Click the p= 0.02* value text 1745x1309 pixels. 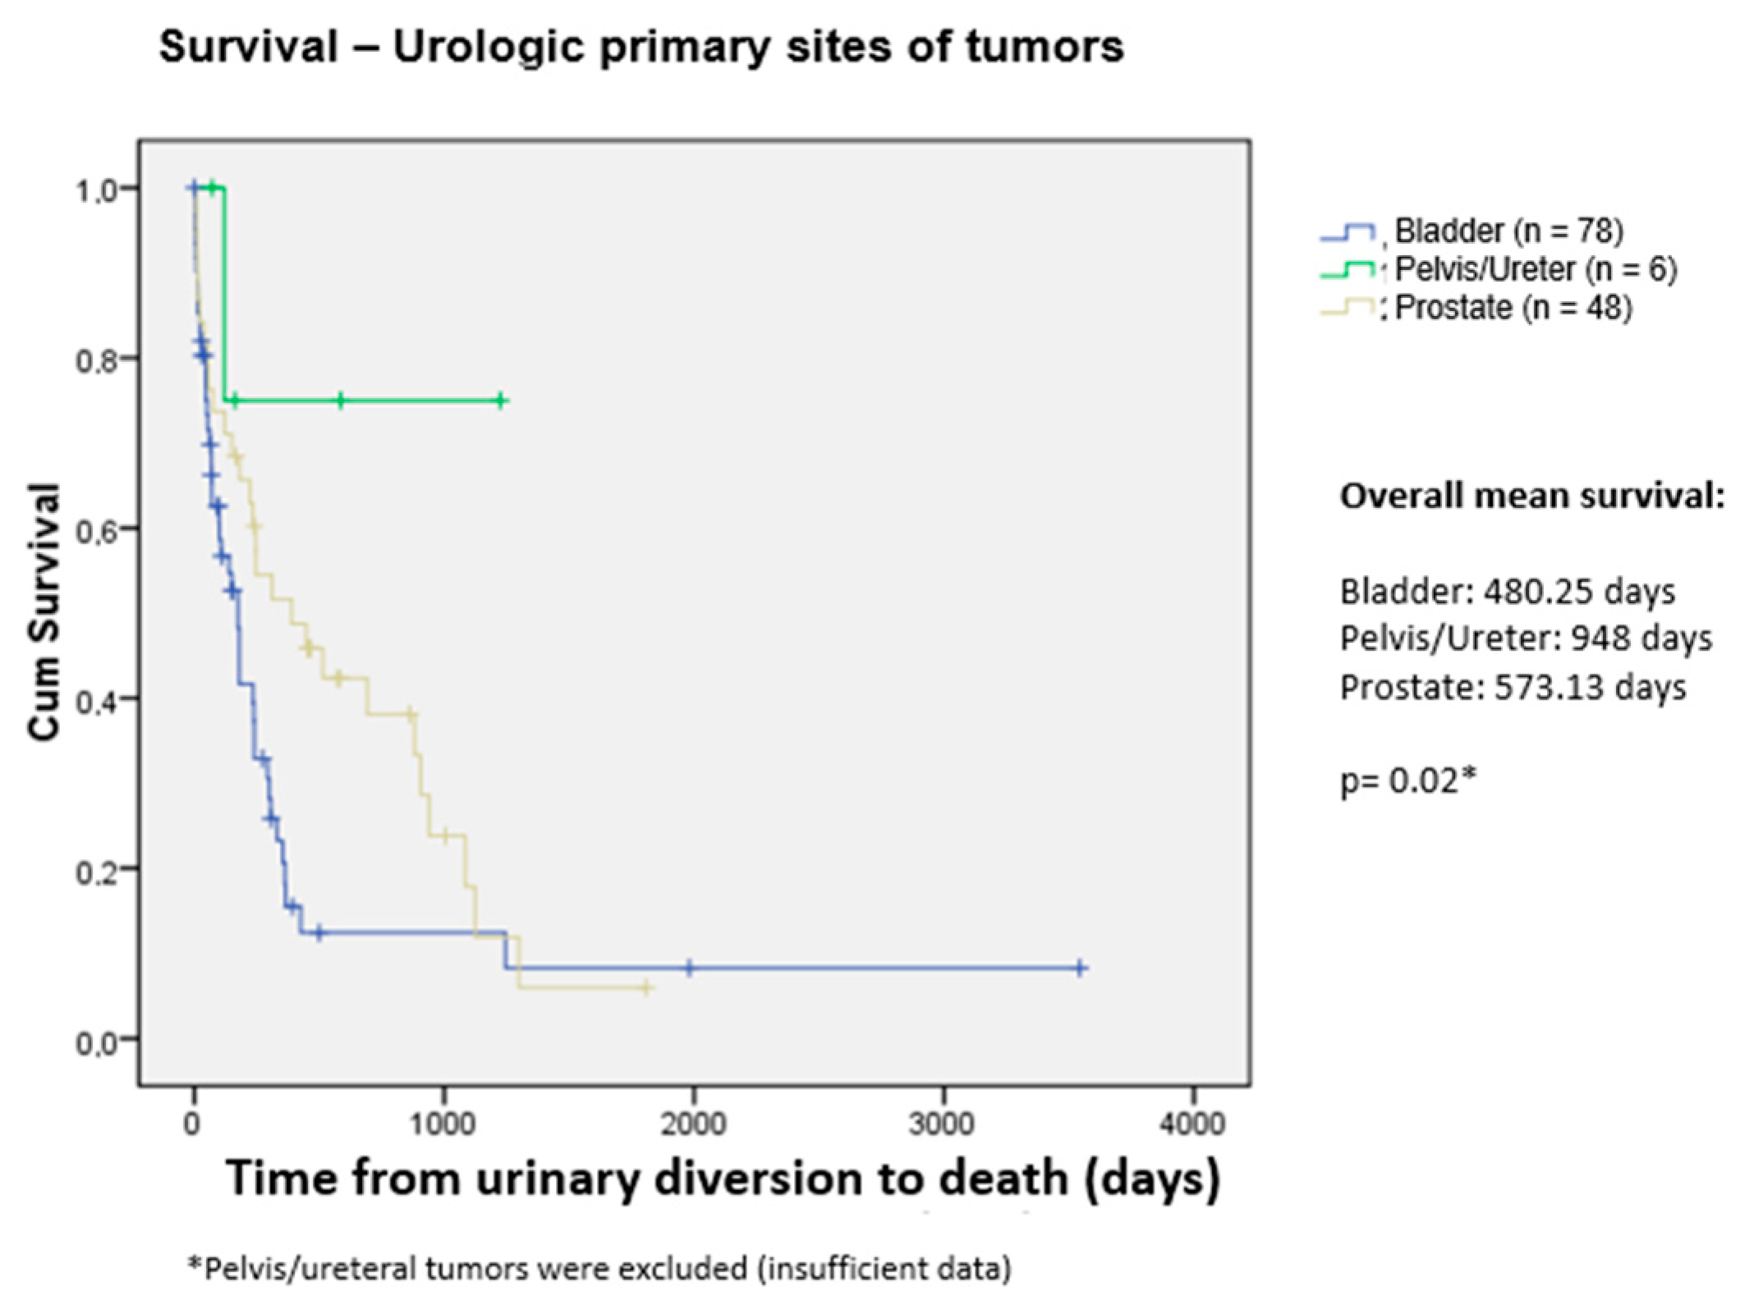pyautogui.click(x=1408, y=780)
